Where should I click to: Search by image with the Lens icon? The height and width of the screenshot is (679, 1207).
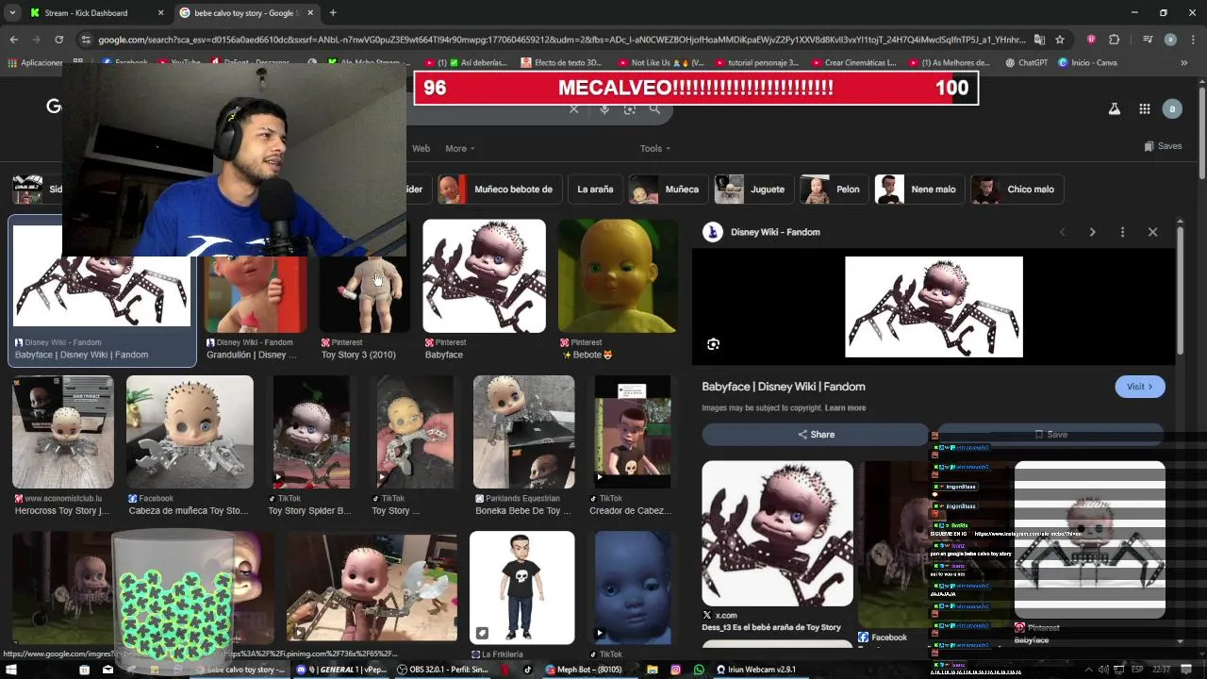click(x=630, y=109)
